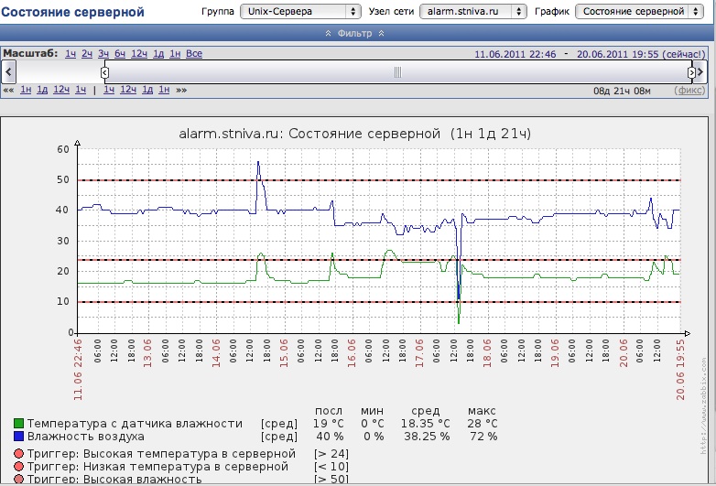Click the right scroll arrow of the time bar
Screen dimensions: 716x486
tap(701, 71)
